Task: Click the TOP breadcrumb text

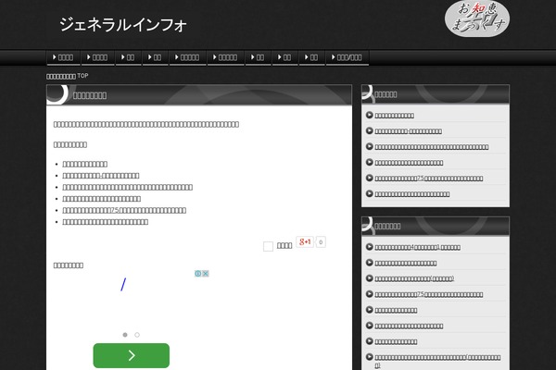Action: pos(82,76)
